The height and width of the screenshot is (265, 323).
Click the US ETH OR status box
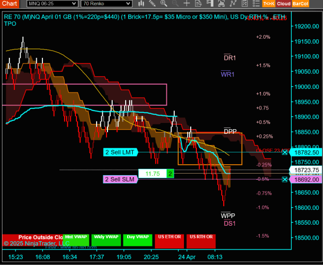pyautogui.click(x=170, y=241)
